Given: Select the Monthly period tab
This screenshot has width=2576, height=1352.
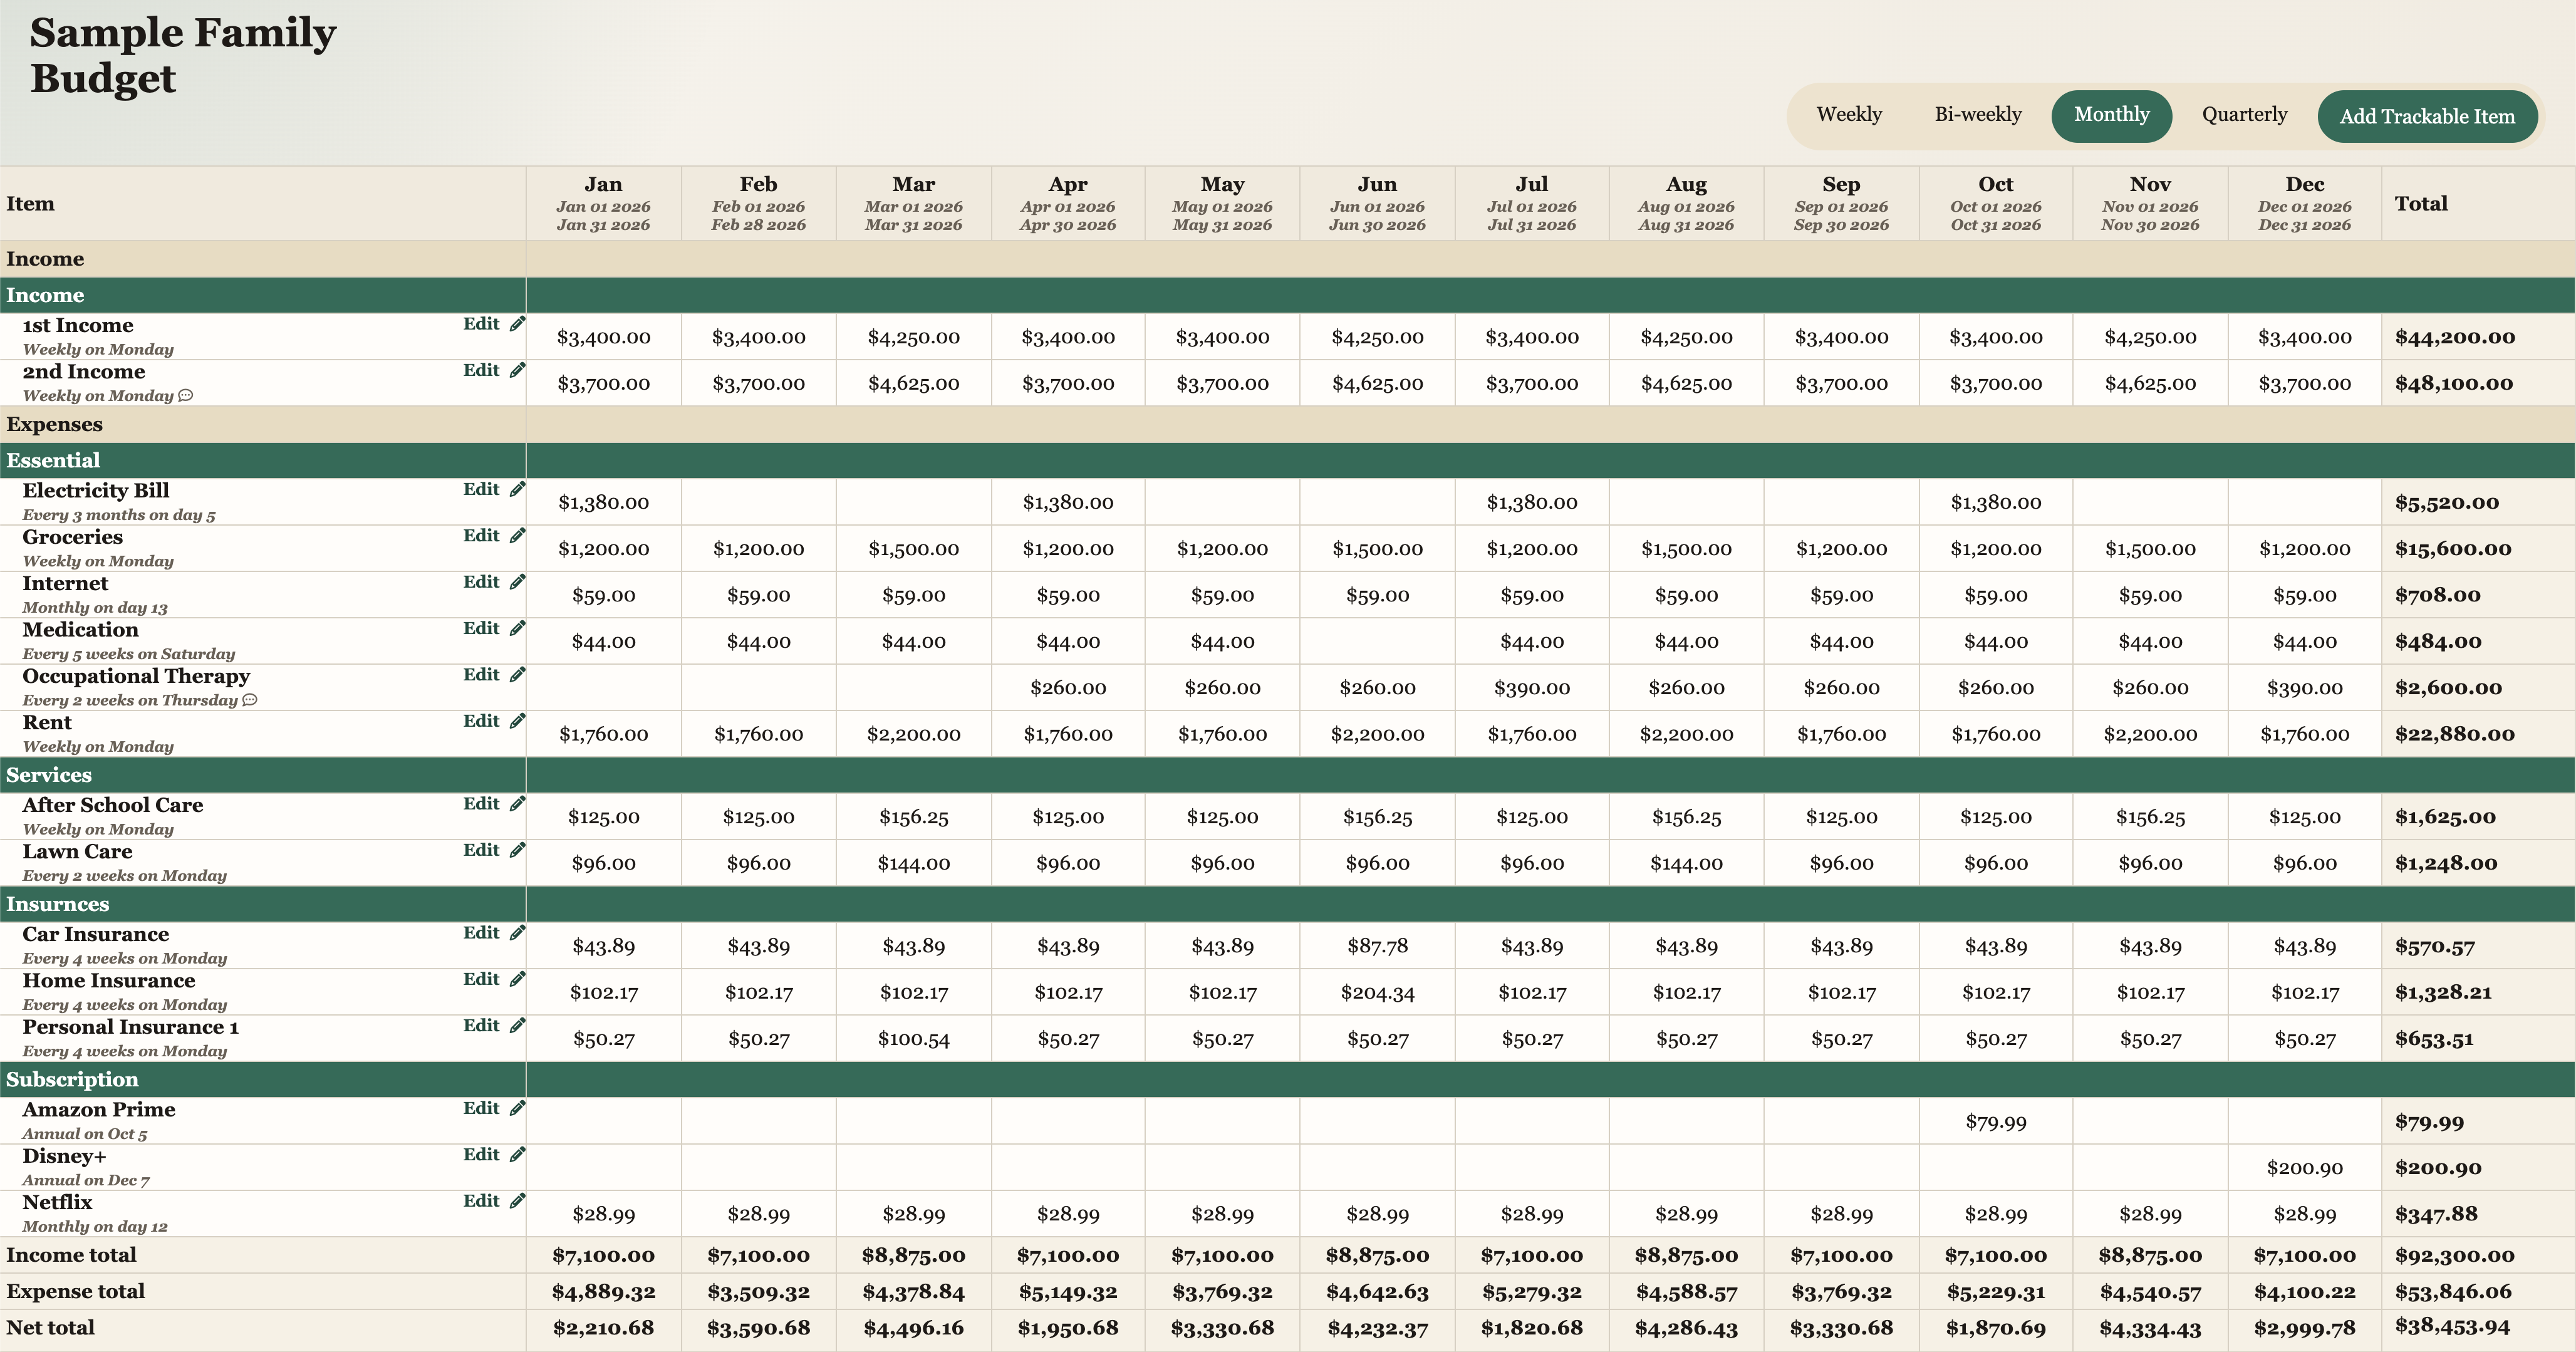Looking at the screenshot, I should click(x=2110, y=115).
